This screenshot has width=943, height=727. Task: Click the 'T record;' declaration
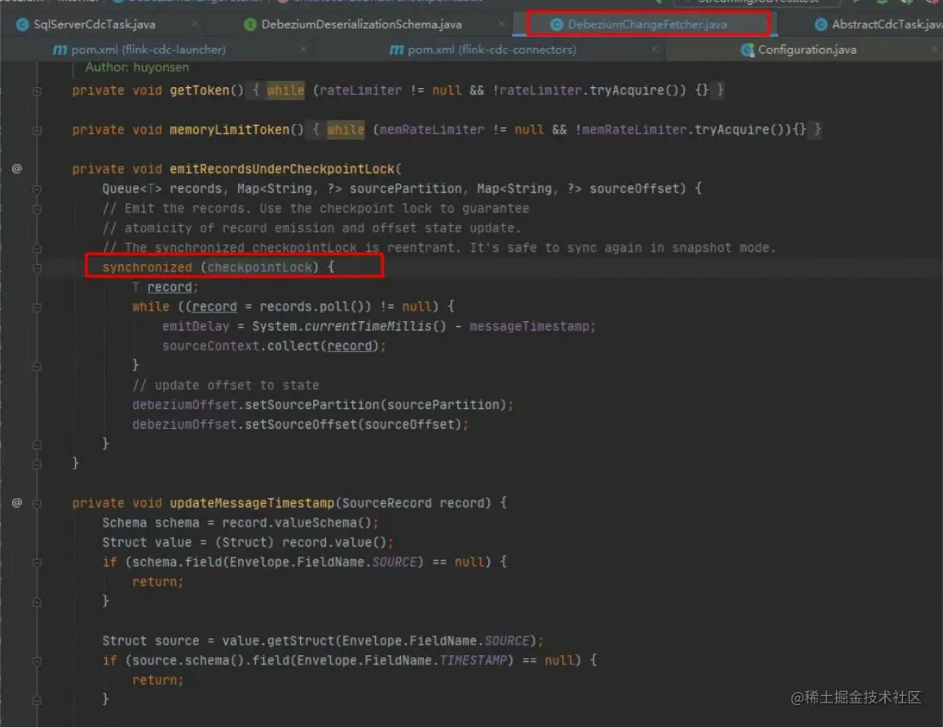coord(165,288)
